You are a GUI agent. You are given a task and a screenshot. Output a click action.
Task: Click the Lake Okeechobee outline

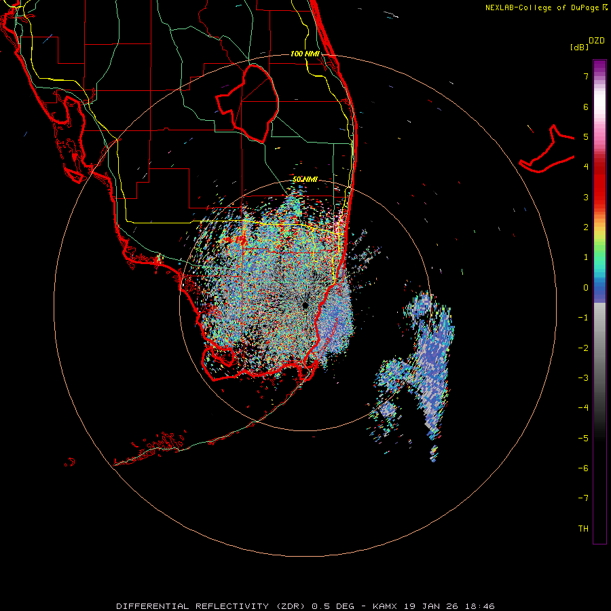point(247,103)
